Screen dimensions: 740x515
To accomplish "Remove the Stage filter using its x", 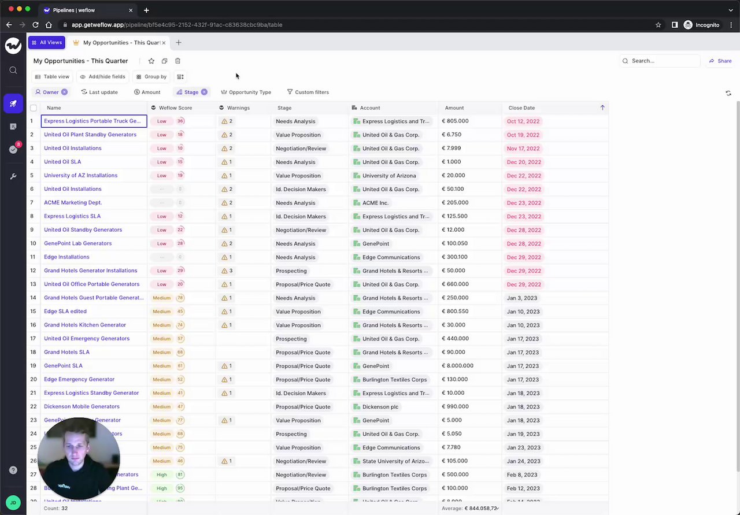I will [204, 92].
